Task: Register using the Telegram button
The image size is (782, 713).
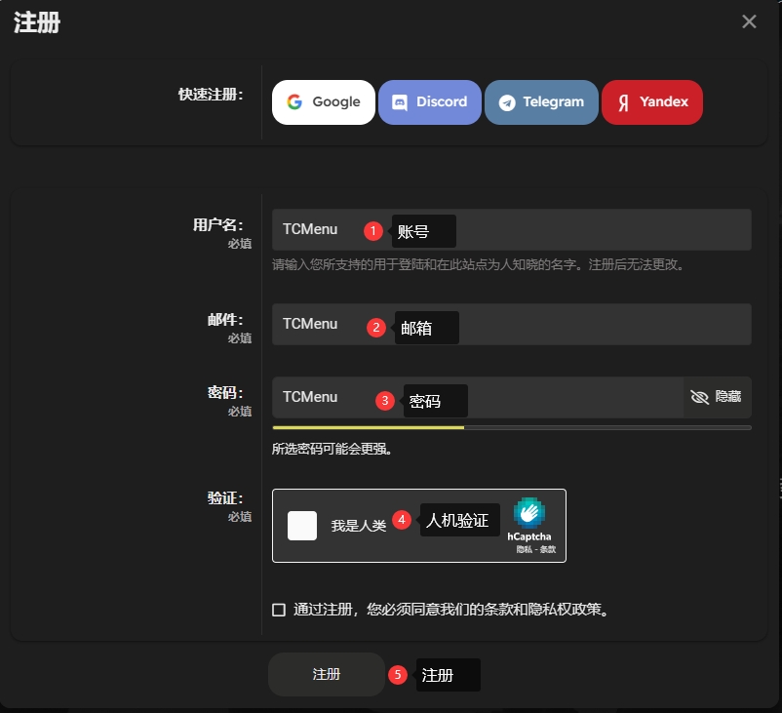Action: (x=541, y=102)
